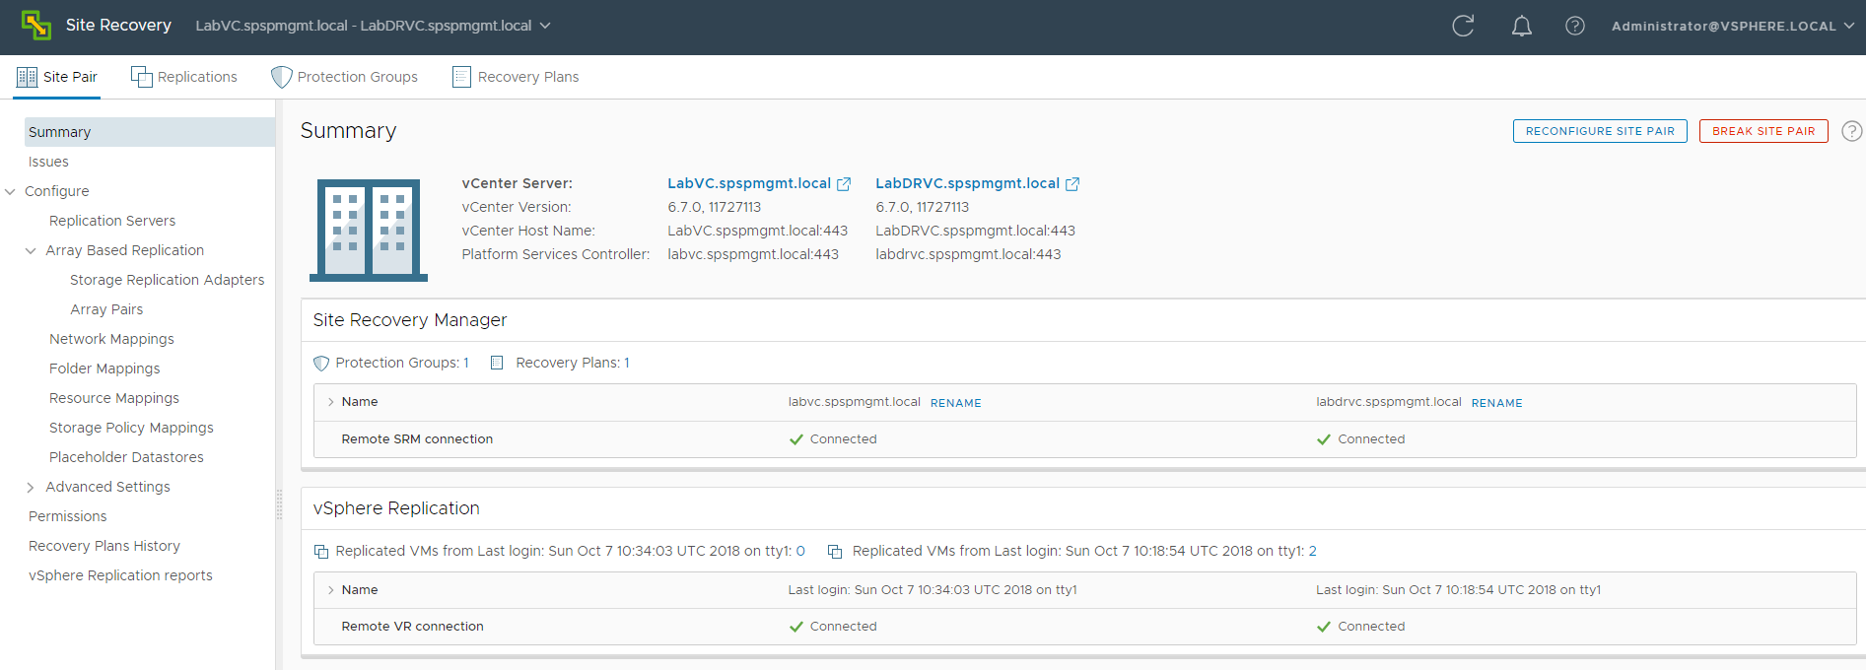Screen dimensions: 1866x670
Task: Expand the Advanced Settings tree node
Action: (x=31, y=488)
